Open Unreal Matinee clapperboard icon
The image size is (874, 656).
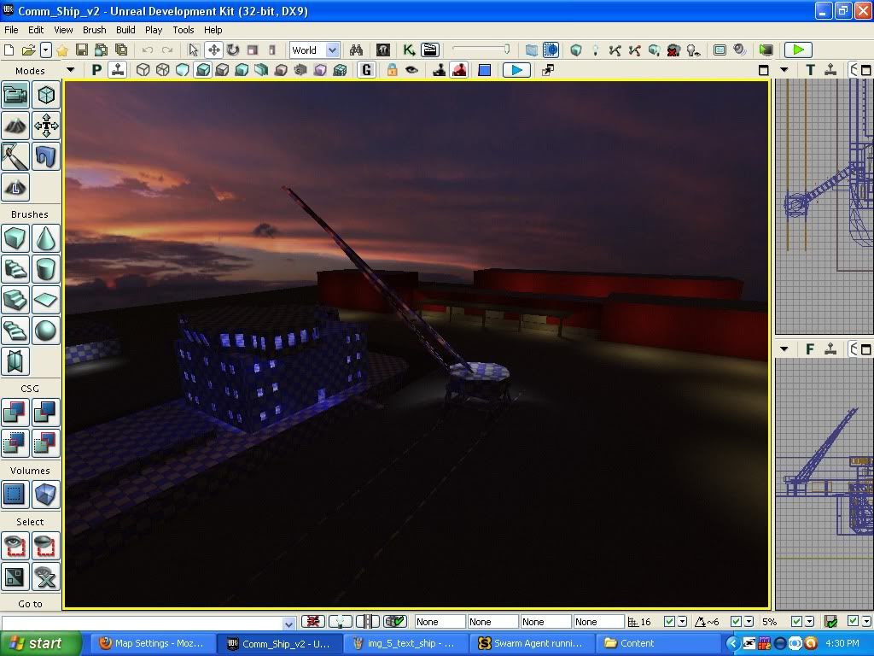click(x=430, y=50)
